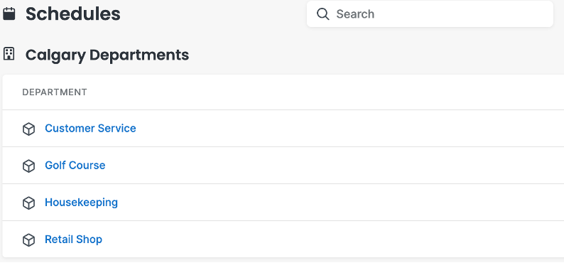564x263 pixels.
Task: Click the Calgary Departments section title
Action: click(107, 55)
